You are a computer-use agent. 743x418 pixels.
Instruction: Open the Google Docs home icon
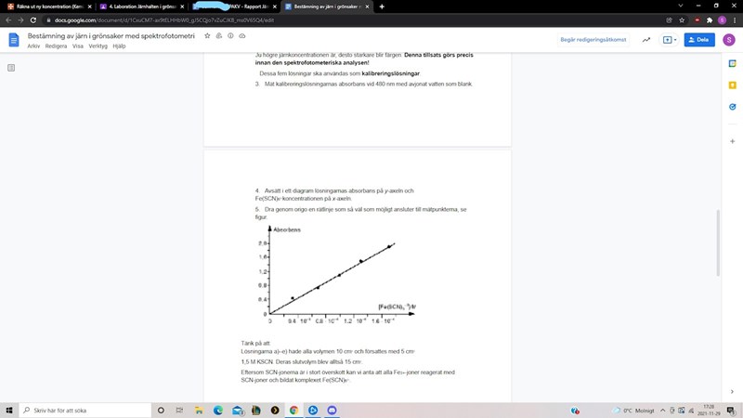14,40
